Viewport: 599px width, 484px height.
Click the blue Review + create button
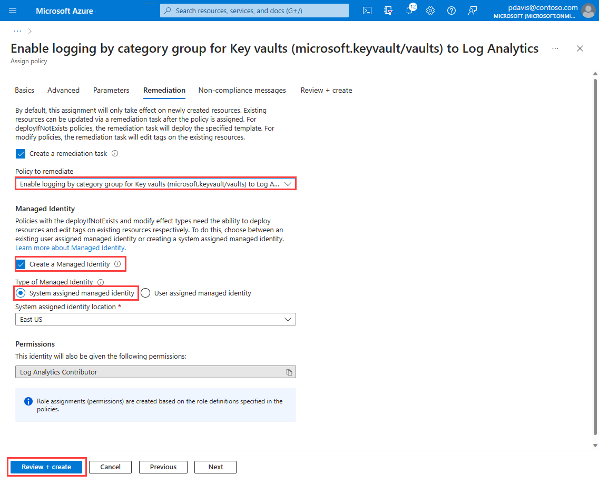click(x=46, y=467)
